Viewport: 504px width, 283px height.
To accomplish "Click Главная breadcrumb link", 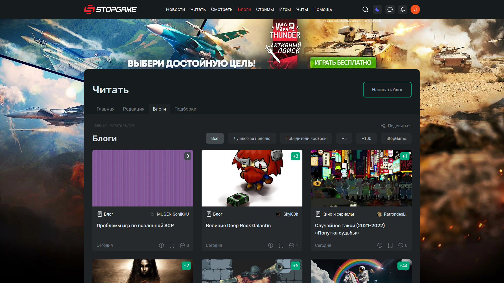I will tap(99, 125).
